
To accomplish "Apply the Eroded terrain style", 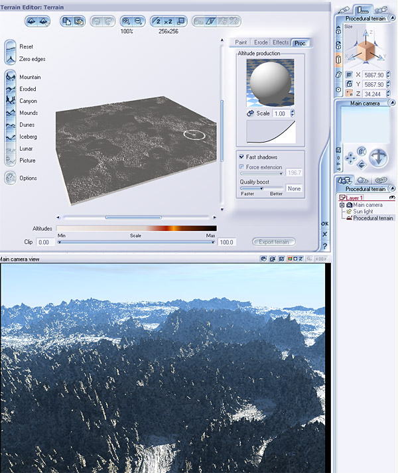I will tap(11, 89).
